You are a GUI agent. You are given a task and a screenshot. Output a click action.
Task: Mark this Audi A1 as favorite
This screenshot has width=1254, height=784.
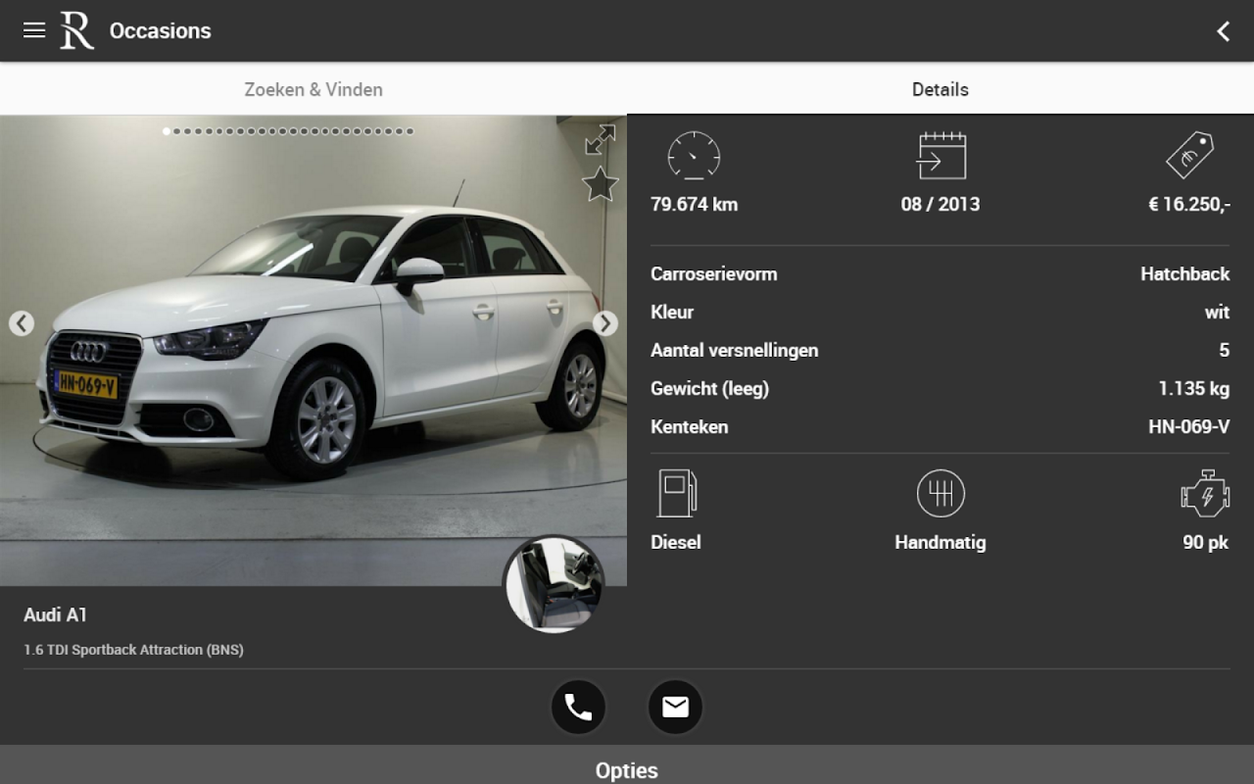tap(601, 184)
